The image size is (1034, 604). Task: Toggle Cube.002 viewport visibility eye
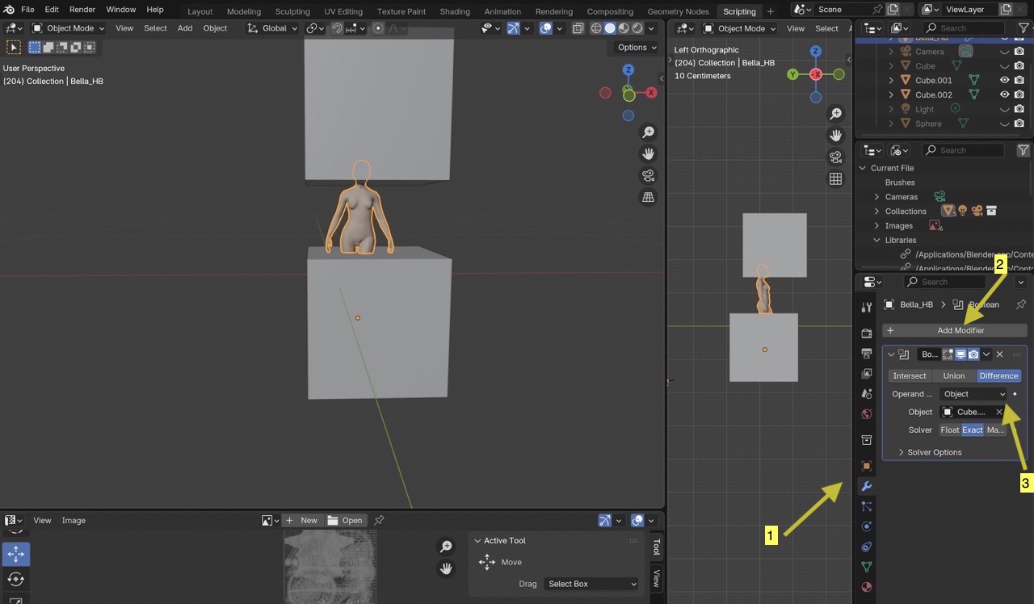[1005, 94]
